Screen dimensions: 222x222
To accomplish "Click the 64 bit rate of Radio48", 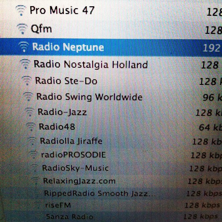I will coord(205,127).
